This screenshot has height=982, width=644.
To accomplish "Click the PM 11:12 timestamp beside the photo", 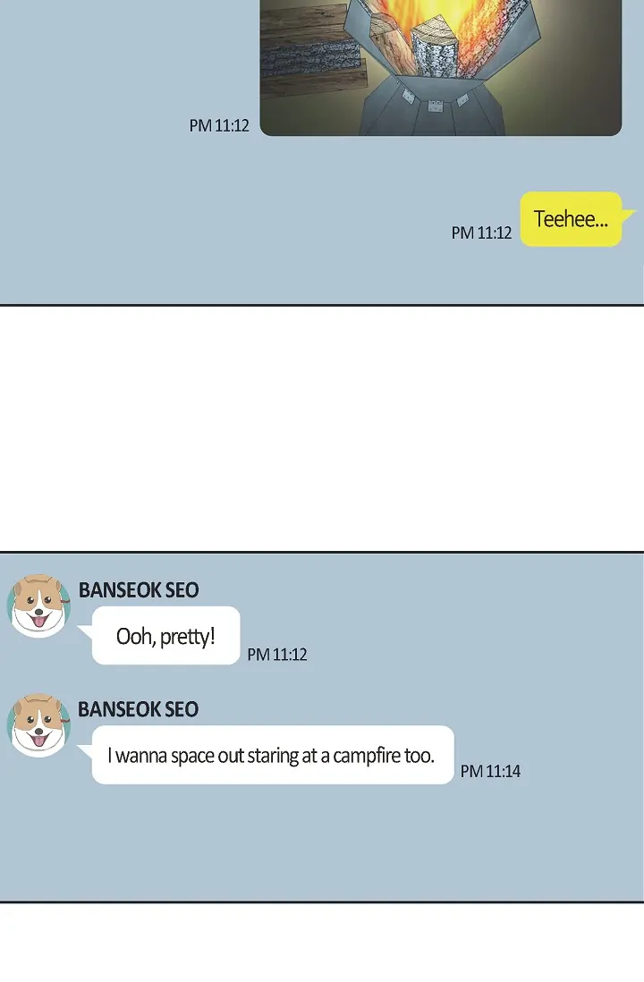I will tap(219, 126).
